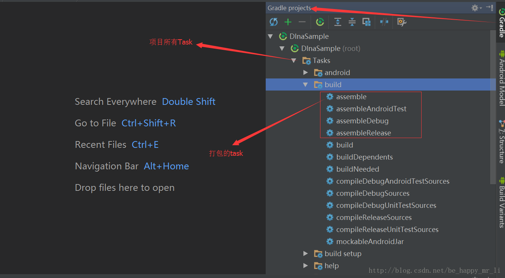Image resolution: width=505 pixels, height=278 pixels.
Task: Expand the build setup group
Action: [306, 254]
